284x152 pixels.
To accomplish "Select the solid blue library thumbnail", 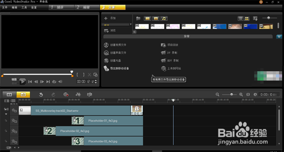I will pyautogui.click(x=250, y=26).
